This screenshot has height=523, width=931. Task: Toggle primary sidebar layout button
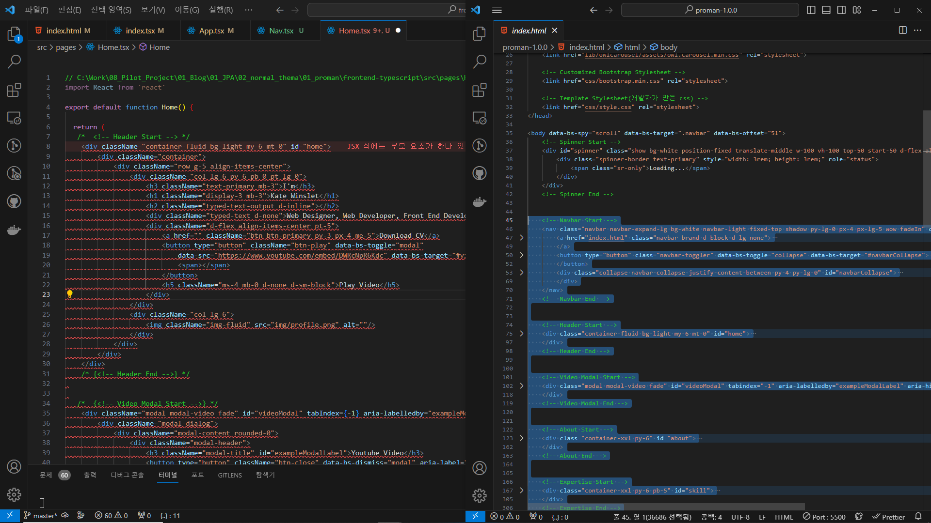click(x=811, y=10)
